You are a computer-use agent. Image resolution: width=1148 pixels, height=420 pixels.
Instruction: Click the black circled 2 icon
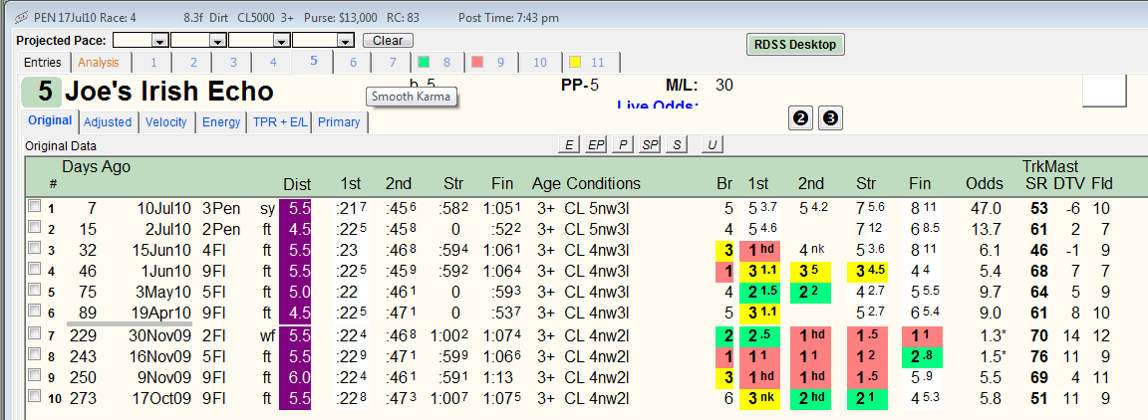click(801, 117)
